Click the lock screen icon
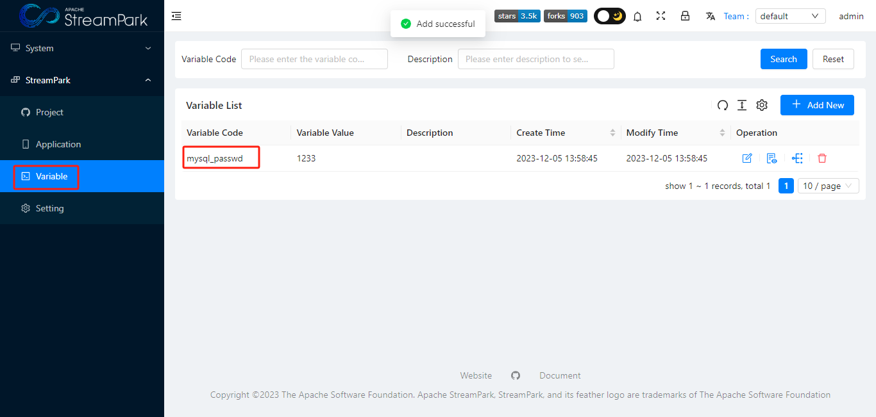The width and height of the screenshot is (876, 417). pos(685,16)
